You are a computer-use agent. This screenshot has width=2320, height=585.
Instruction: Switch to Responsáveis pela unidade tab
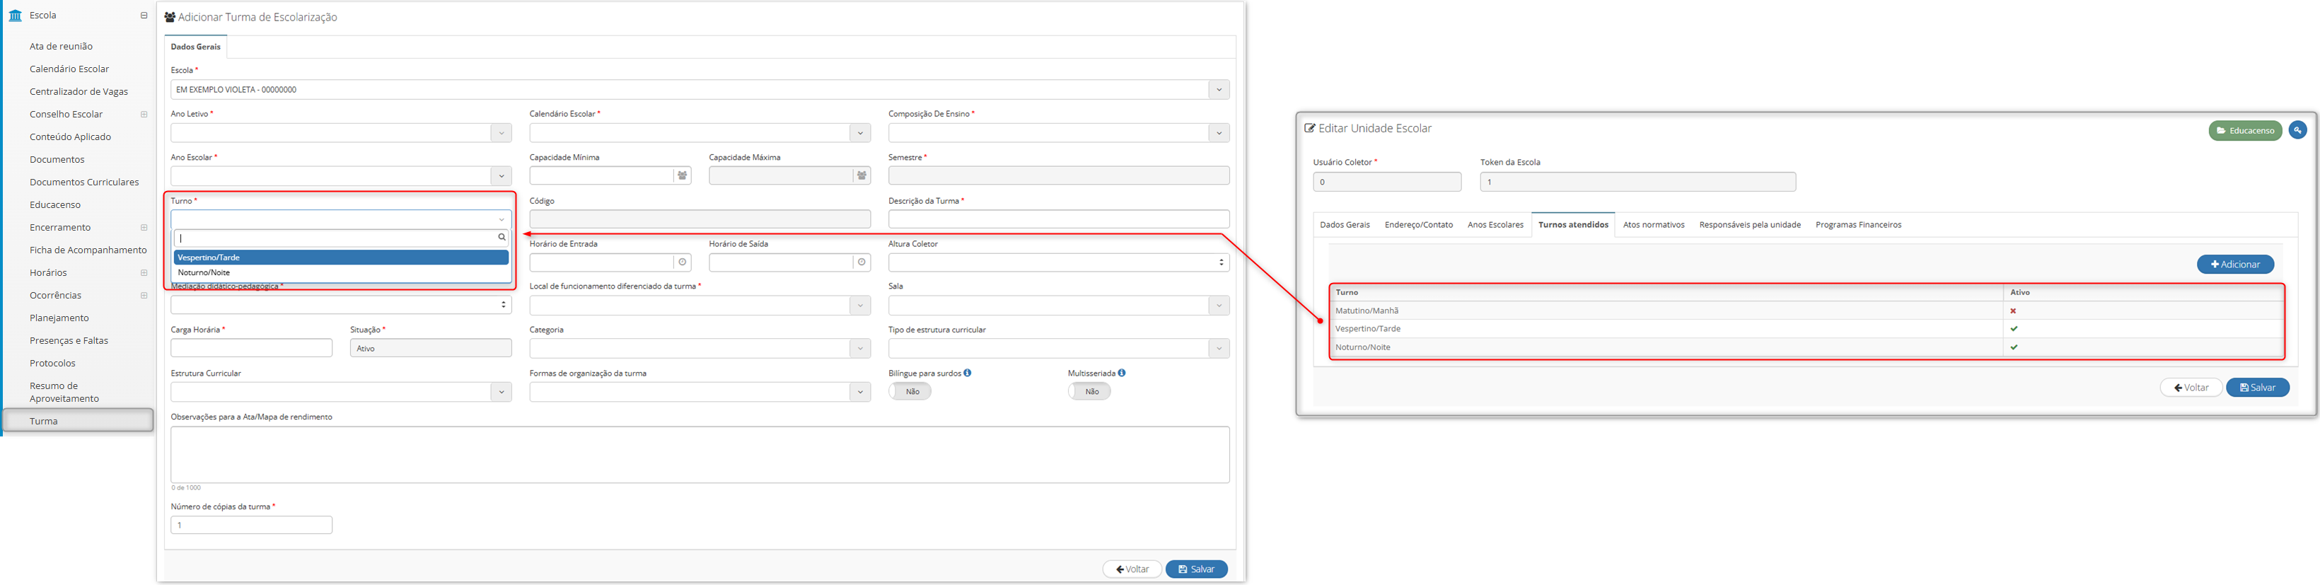1750,224
